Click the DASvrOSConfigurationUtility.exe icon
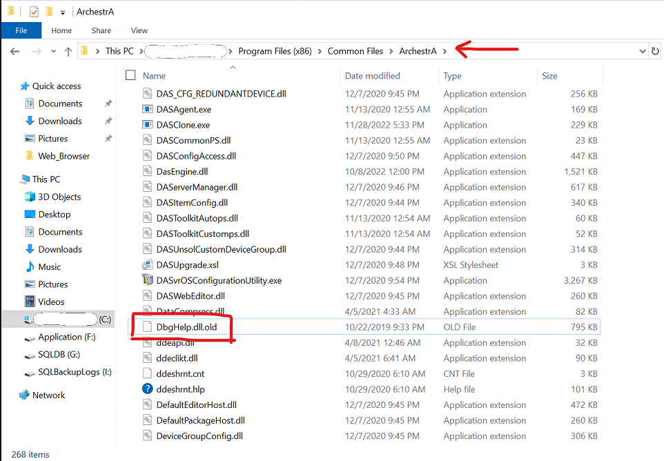Viewport: 664px width, 461px height. [148, 280]
